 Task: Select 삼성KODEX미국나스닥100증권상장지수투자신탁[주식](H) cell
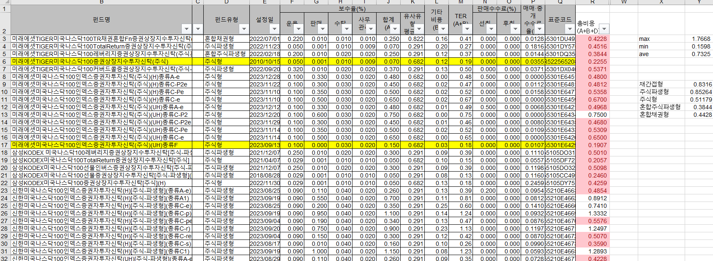101,183
